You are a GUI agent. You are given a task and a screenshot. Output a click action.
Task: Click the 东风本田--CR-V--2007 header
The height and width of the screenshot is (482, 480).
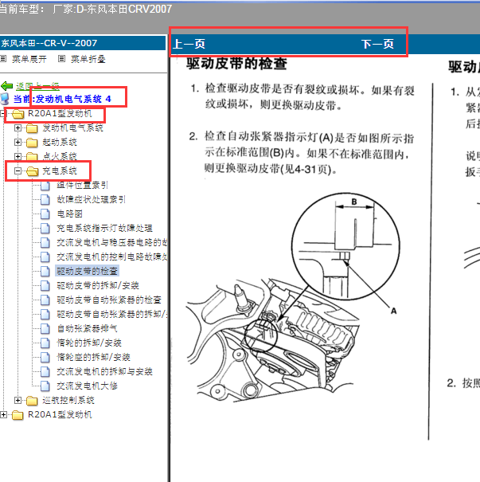point(49,43)
